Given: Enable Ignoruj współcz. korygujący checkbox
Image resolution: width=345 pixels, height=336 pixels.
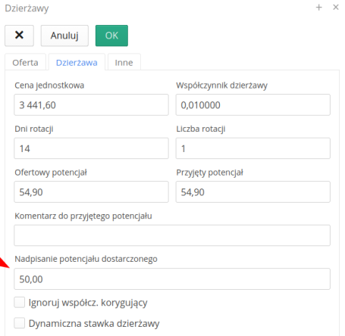Looking at the screenshot, I should pos(20,302).
